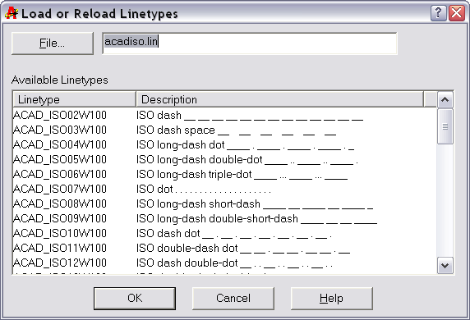Screen dimensions: 470x320
Task: Click the 'ISO long-dash short-dash' description
Action: pos(255,203)
